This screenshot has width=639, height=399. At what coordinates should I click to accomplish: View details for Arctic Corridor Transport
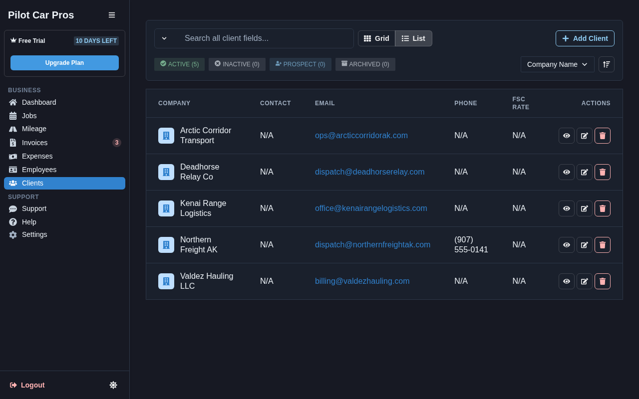click(x=567, y=136)
